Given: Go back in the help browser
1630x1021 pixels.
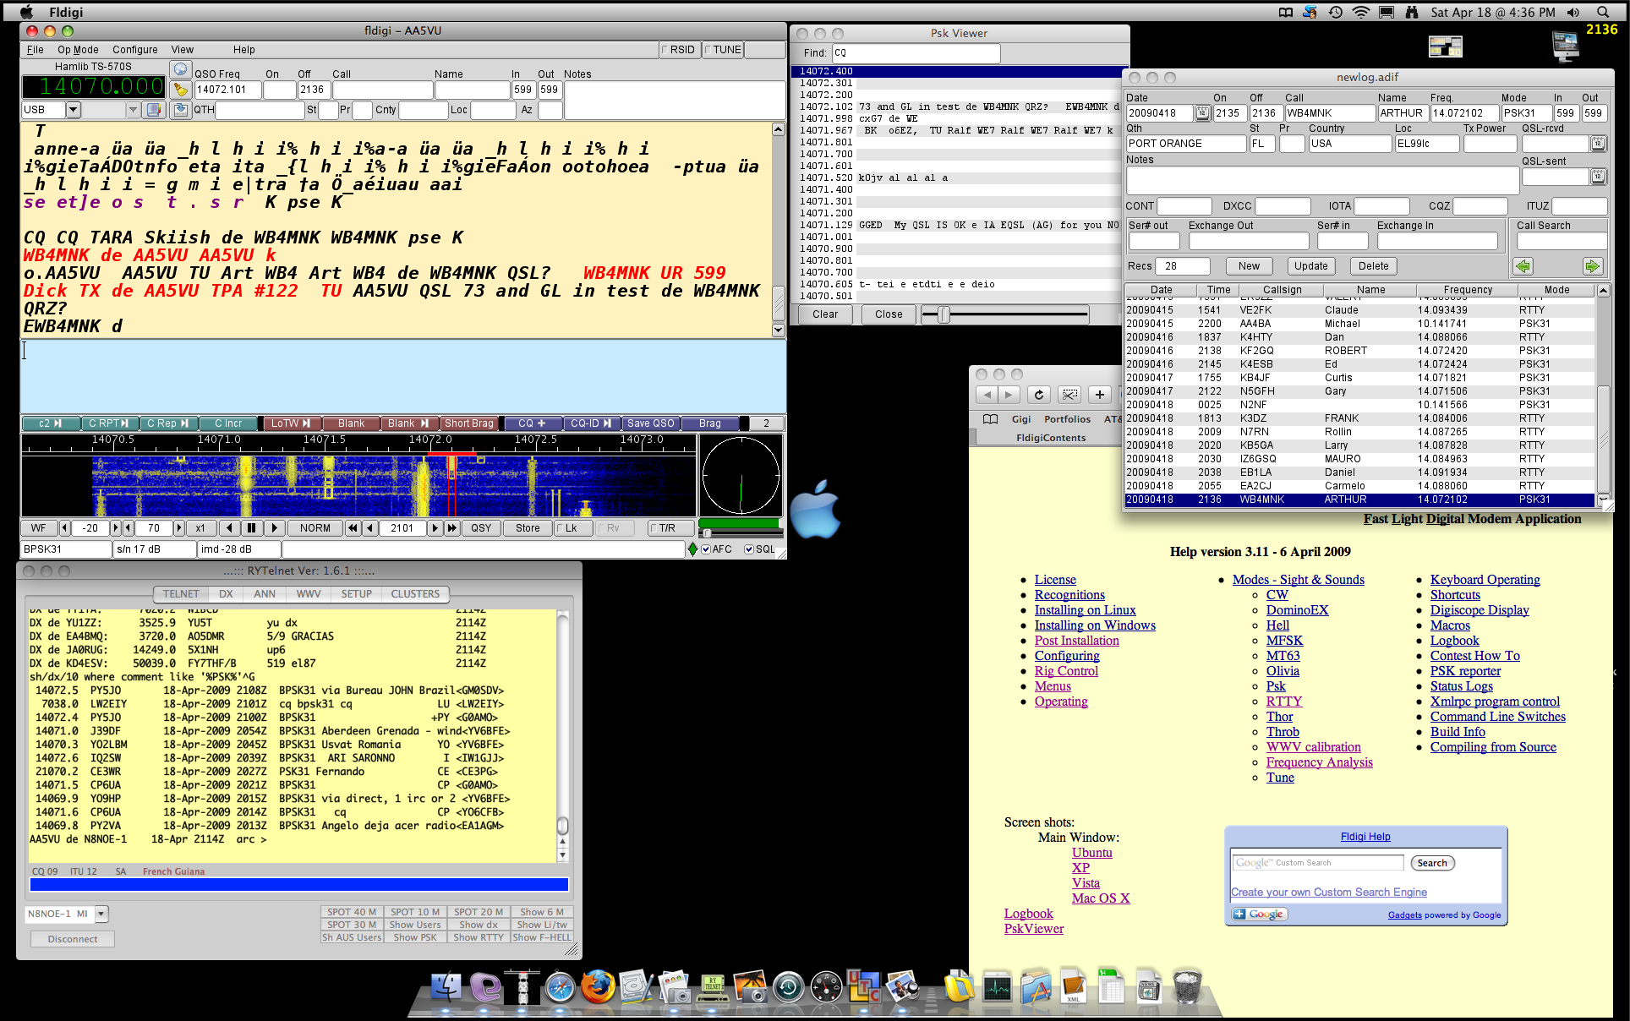Looking at the screenshot, I should pyautogui.click(x=987, y=395).
